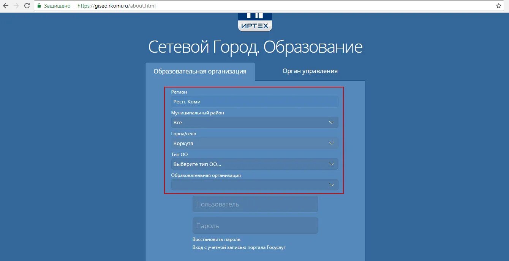Bookmark page with the star icon
This screenshot has height=261, width=509.
coord(499,6)
